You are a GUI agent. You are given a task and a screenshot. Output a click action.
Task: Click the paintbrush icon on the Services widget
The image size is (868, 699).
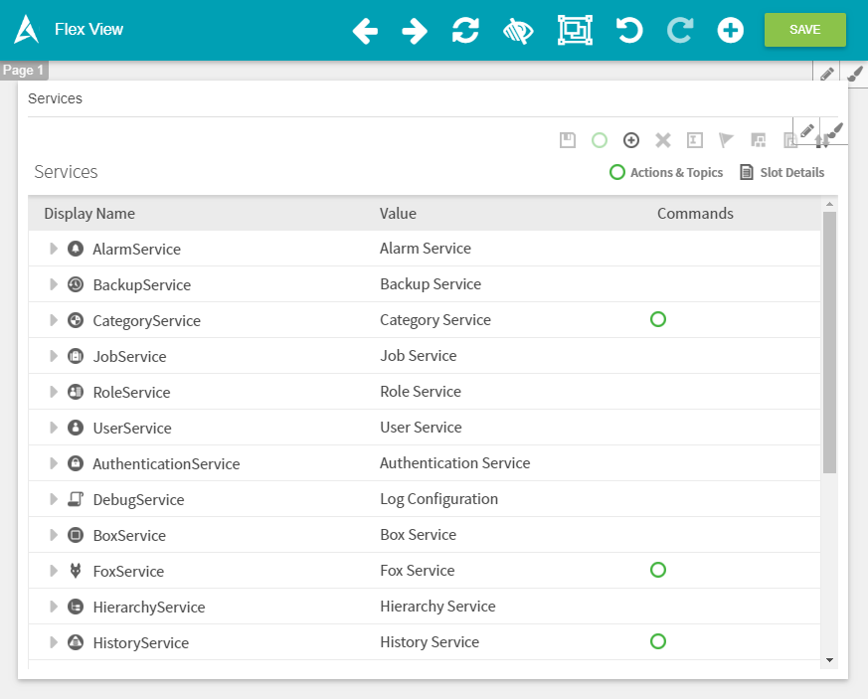point(835,130)
